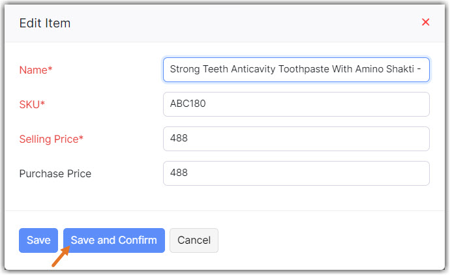Screen dimensions: 450x275
Task: Click the Purchase Price input box
Action: click(x=296, y=173)
